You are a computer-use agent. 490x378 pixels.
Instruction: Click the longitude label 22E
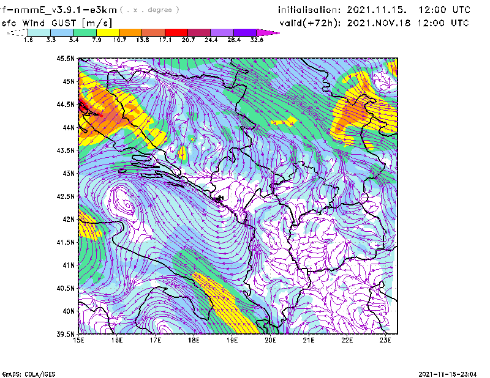point(347,340)
